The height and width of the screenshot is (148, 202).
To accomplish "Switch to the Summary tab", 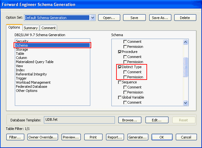I will [x=31, y=28].
